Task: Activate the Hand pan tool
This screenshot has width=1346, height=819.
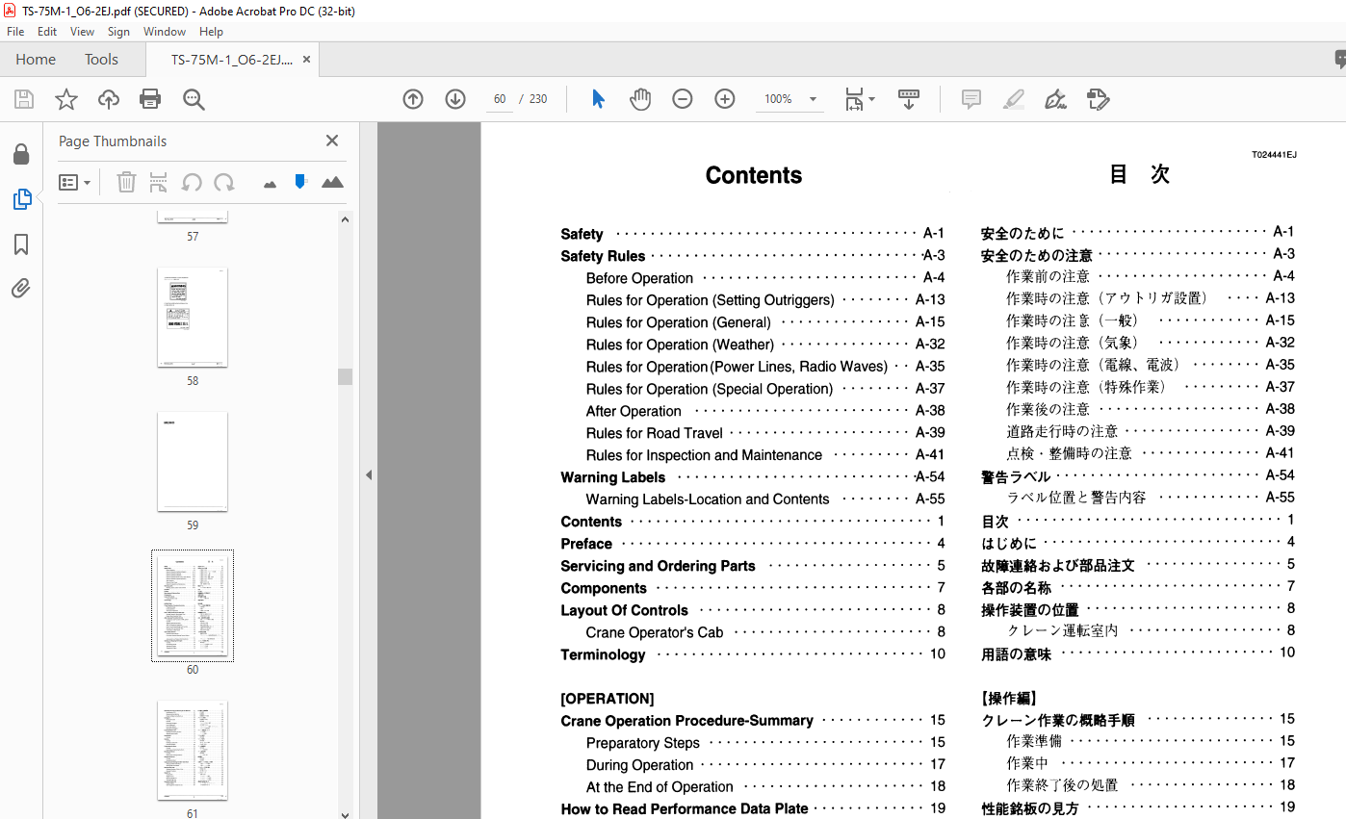Action: click(640, 99)
